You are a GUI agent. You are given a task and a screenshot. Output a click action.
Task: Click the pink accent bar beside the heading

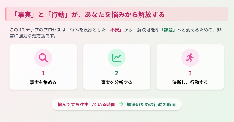pos(6,14)
